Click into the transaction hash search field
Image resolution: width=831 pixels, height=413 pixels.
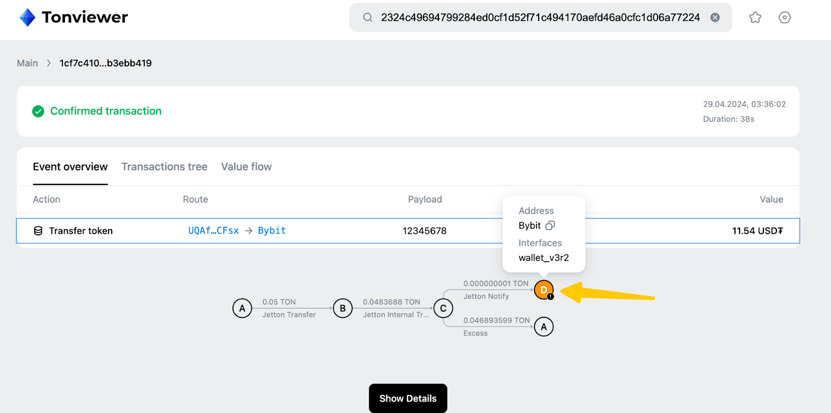tap(540, 18)
